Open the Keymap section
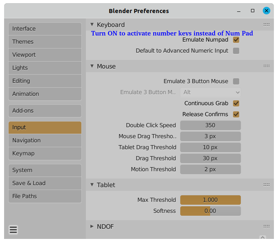Viewport: 278px width, 243px height. pyautogui.click(x=45, y=154)
